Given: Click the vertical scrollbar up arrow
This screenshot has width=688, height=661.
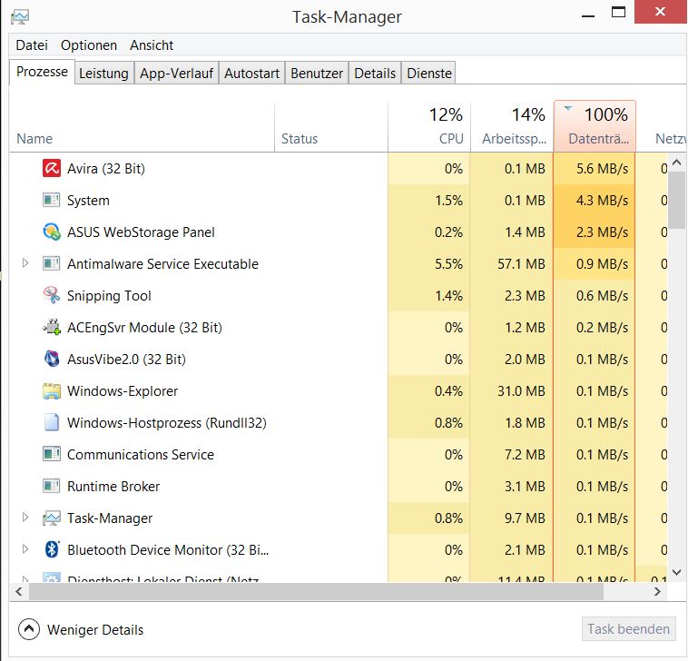Looking at the screenshot, I should coord(677,163).
